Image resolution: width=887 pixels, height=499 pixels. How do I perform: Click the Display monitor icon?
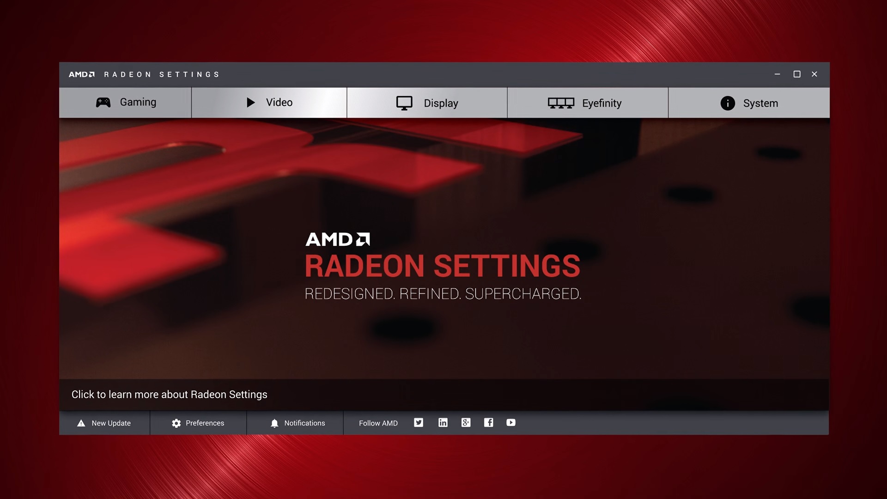404,103
